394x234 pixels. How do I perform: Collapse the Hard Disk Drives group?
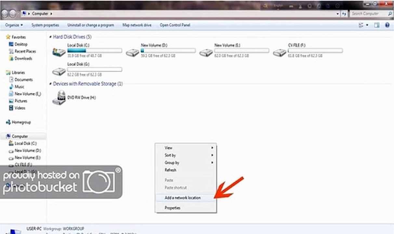pos(50,37)
